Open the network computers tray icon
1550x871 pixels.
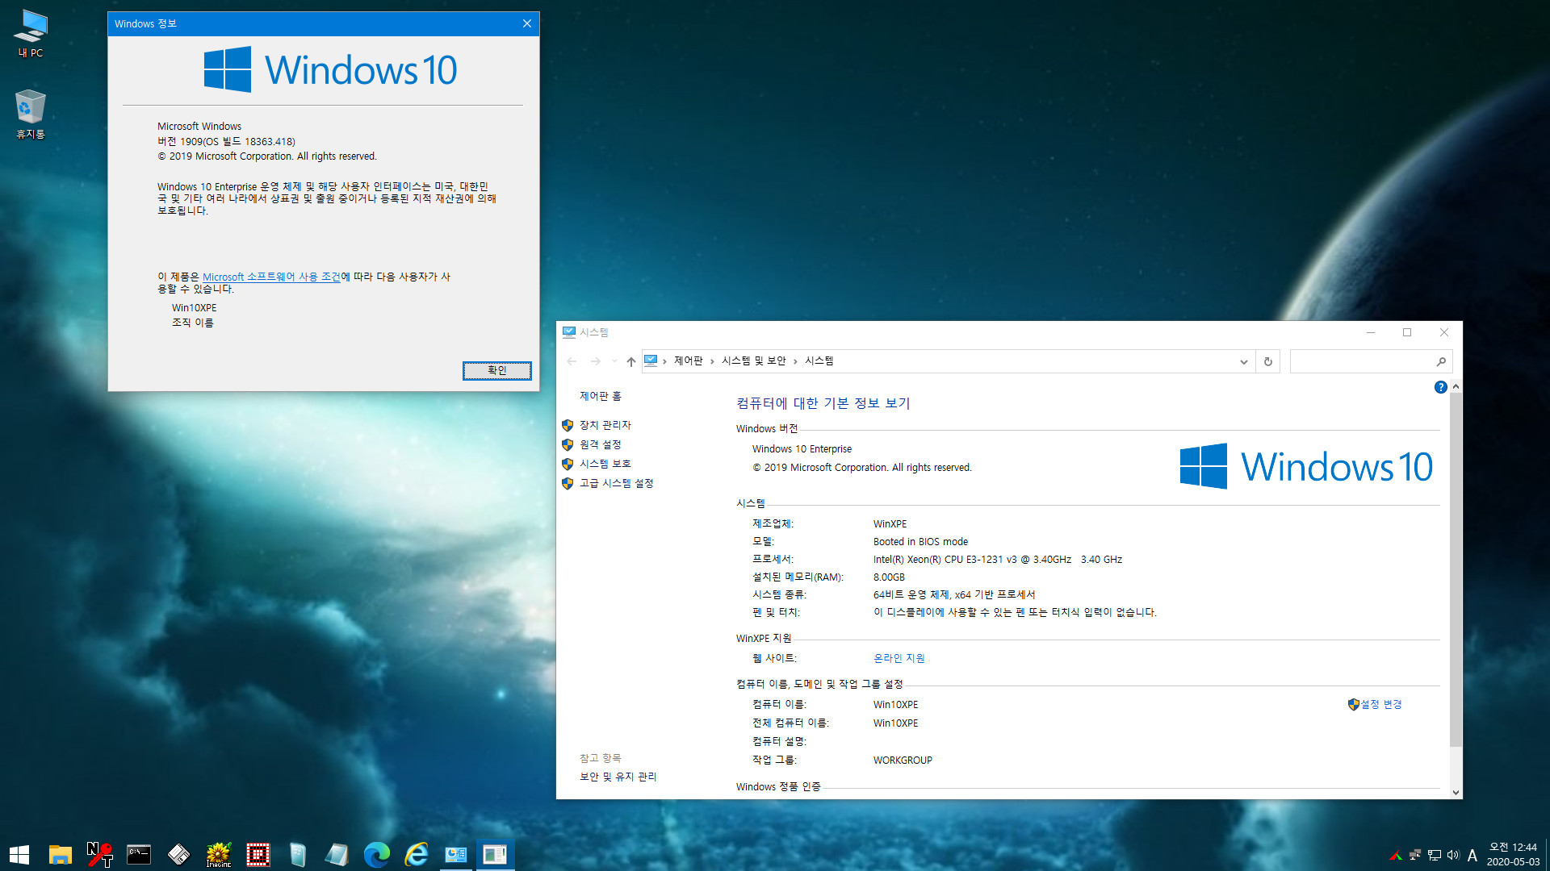click(x=1414, y=855)
